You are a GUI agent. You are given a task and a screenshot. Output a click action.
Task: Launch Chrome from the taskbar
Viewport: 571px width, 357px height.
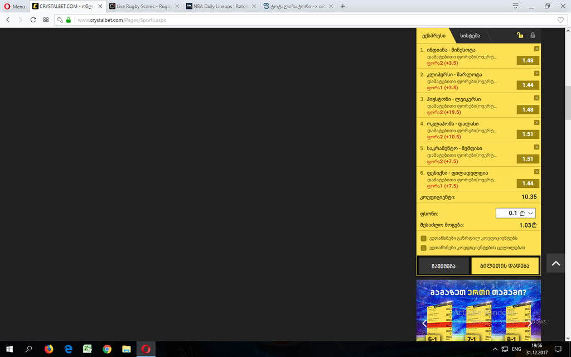pyautogui.click(x=107, y=349)
